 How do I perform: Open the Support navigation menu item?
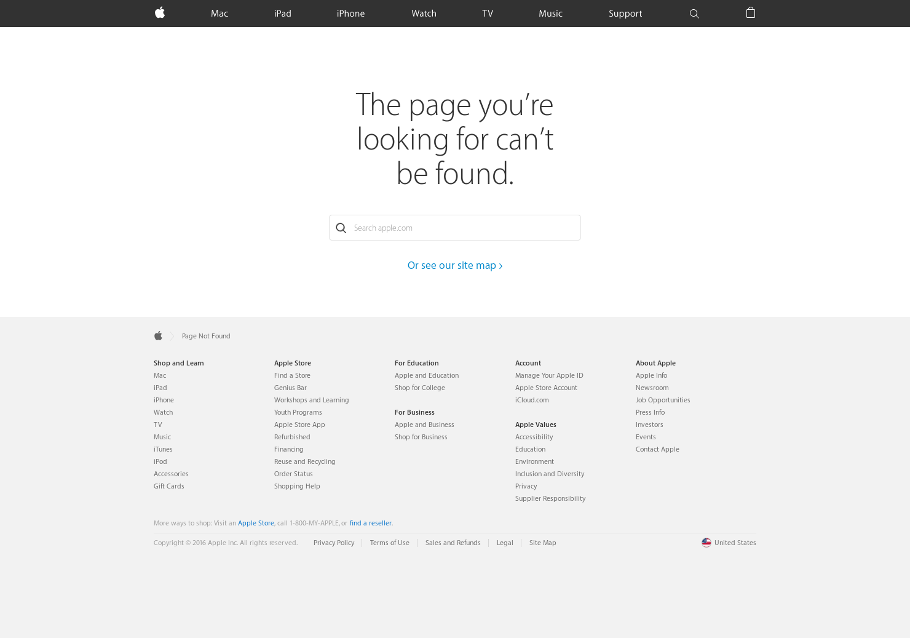coord(625,14)
